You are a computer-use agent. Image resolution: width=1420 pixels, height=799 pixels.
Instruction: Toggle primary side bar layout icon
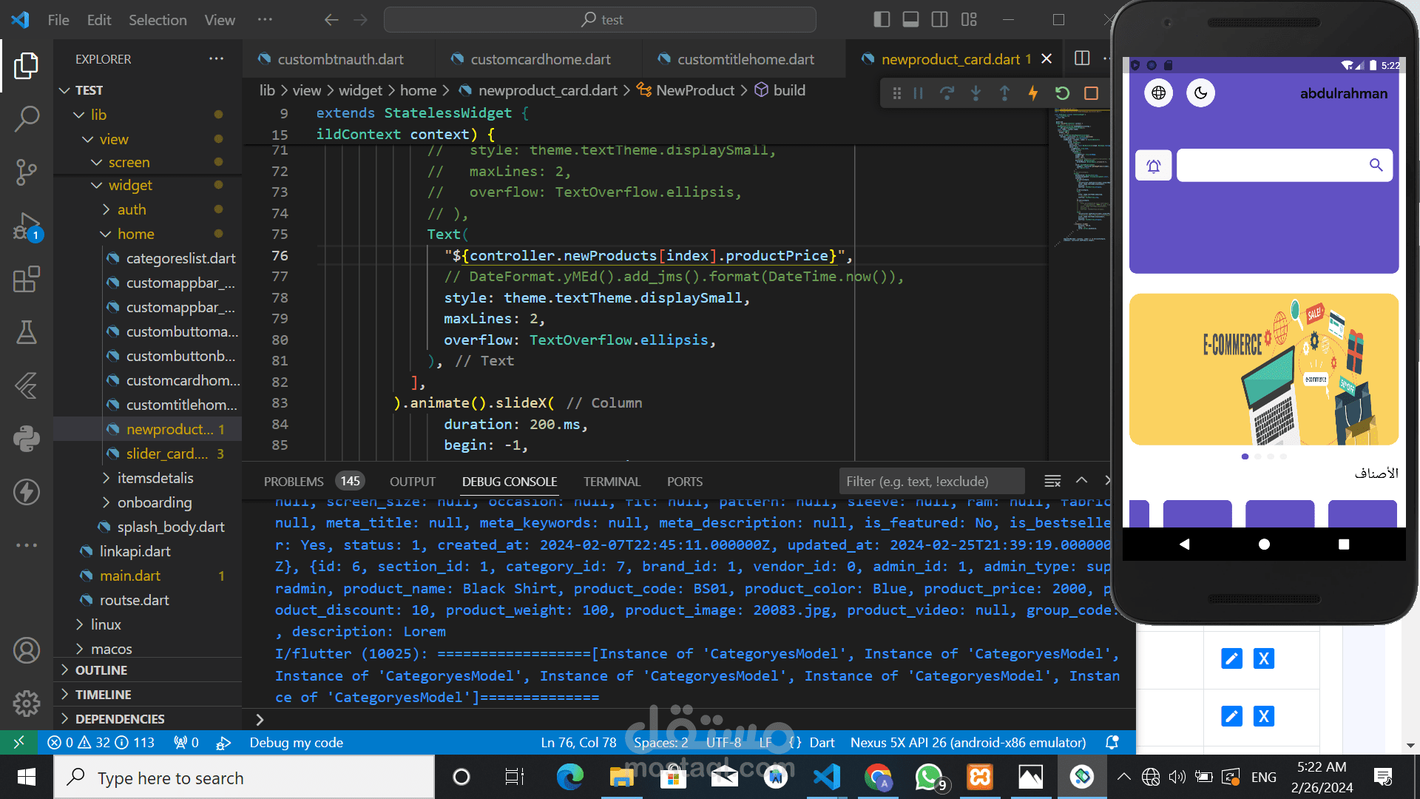point(882,20)
